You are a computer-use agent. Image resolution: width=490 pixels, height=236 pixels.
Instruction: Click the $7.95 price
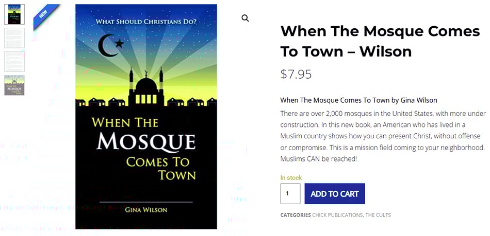[296, 74]
